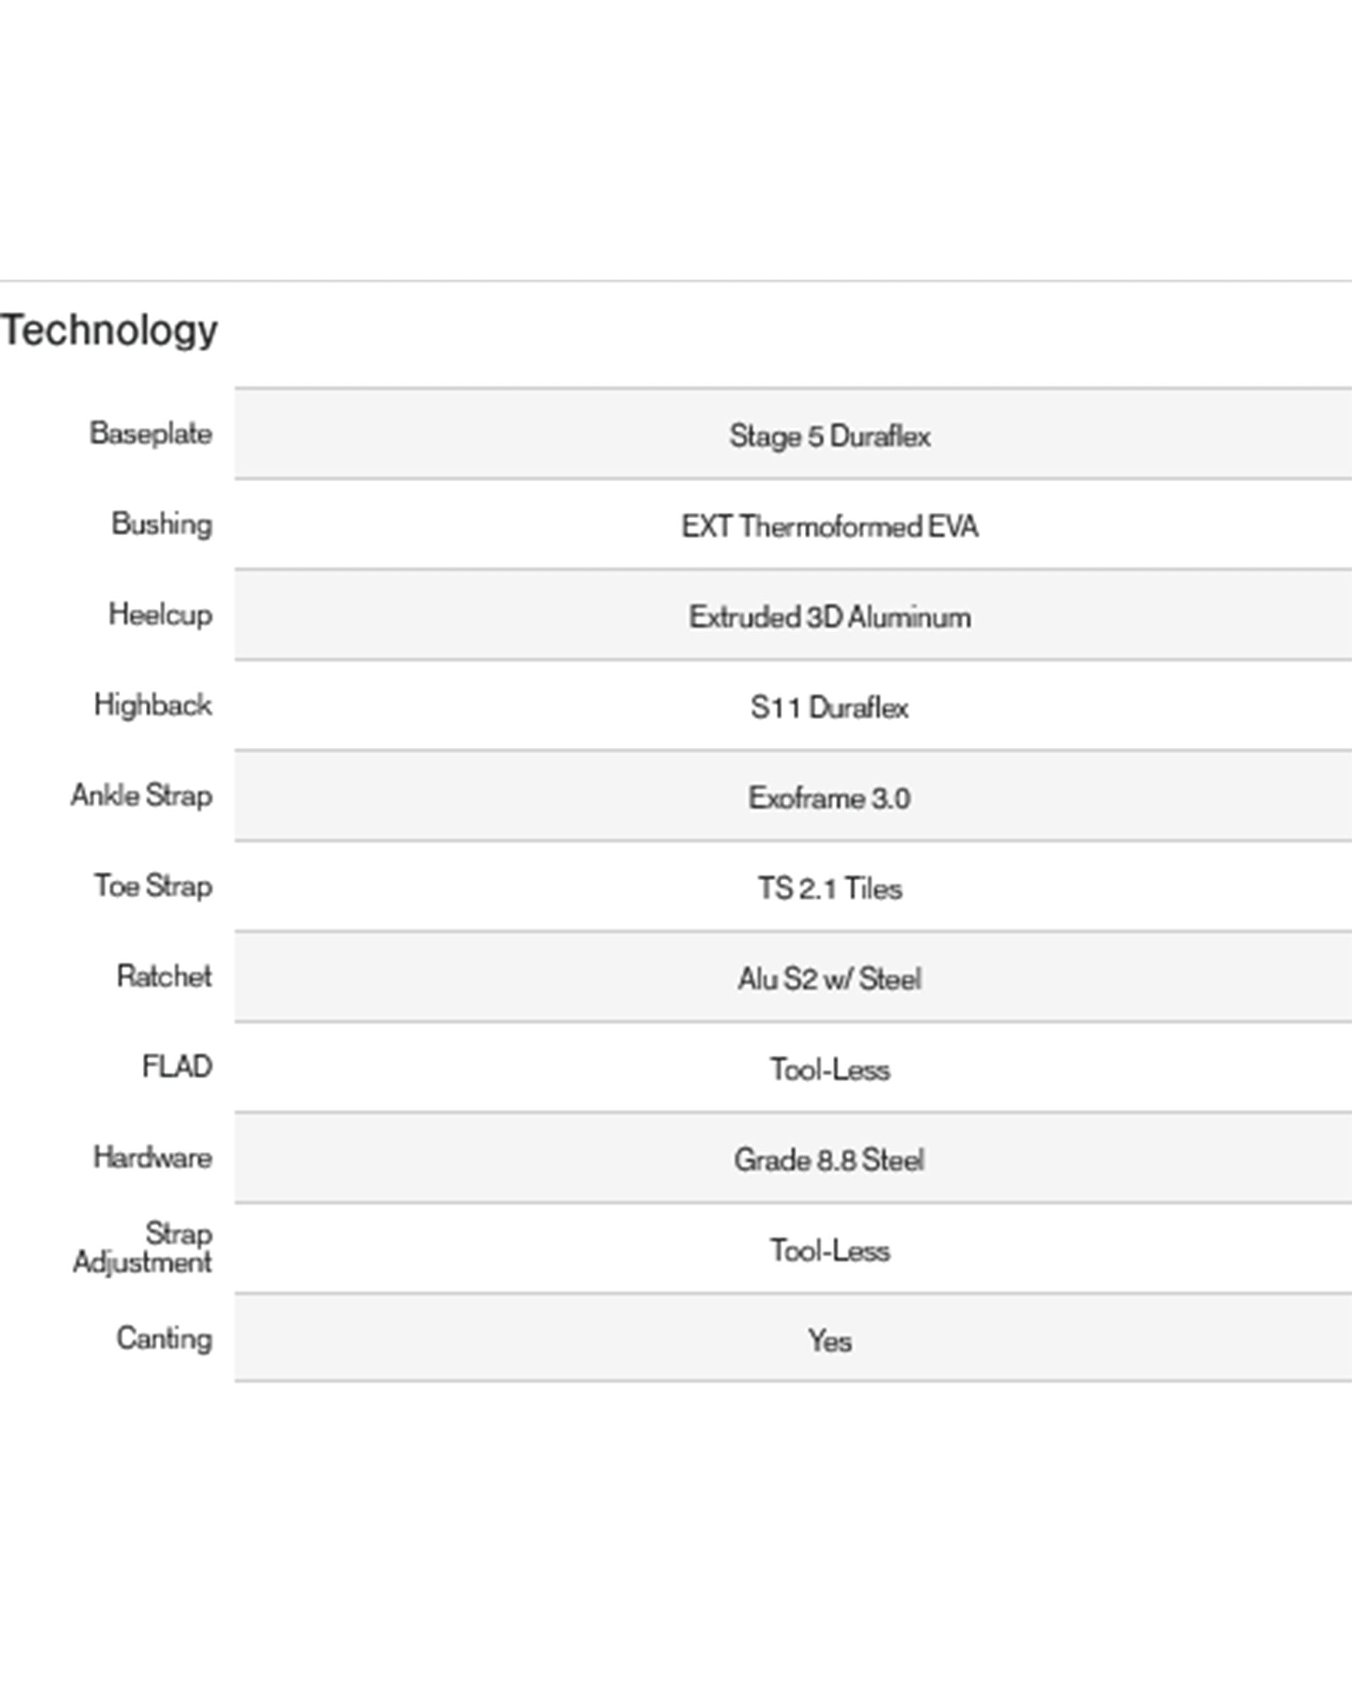
Task: Select the Toe Strap row label
Action: 154,886
